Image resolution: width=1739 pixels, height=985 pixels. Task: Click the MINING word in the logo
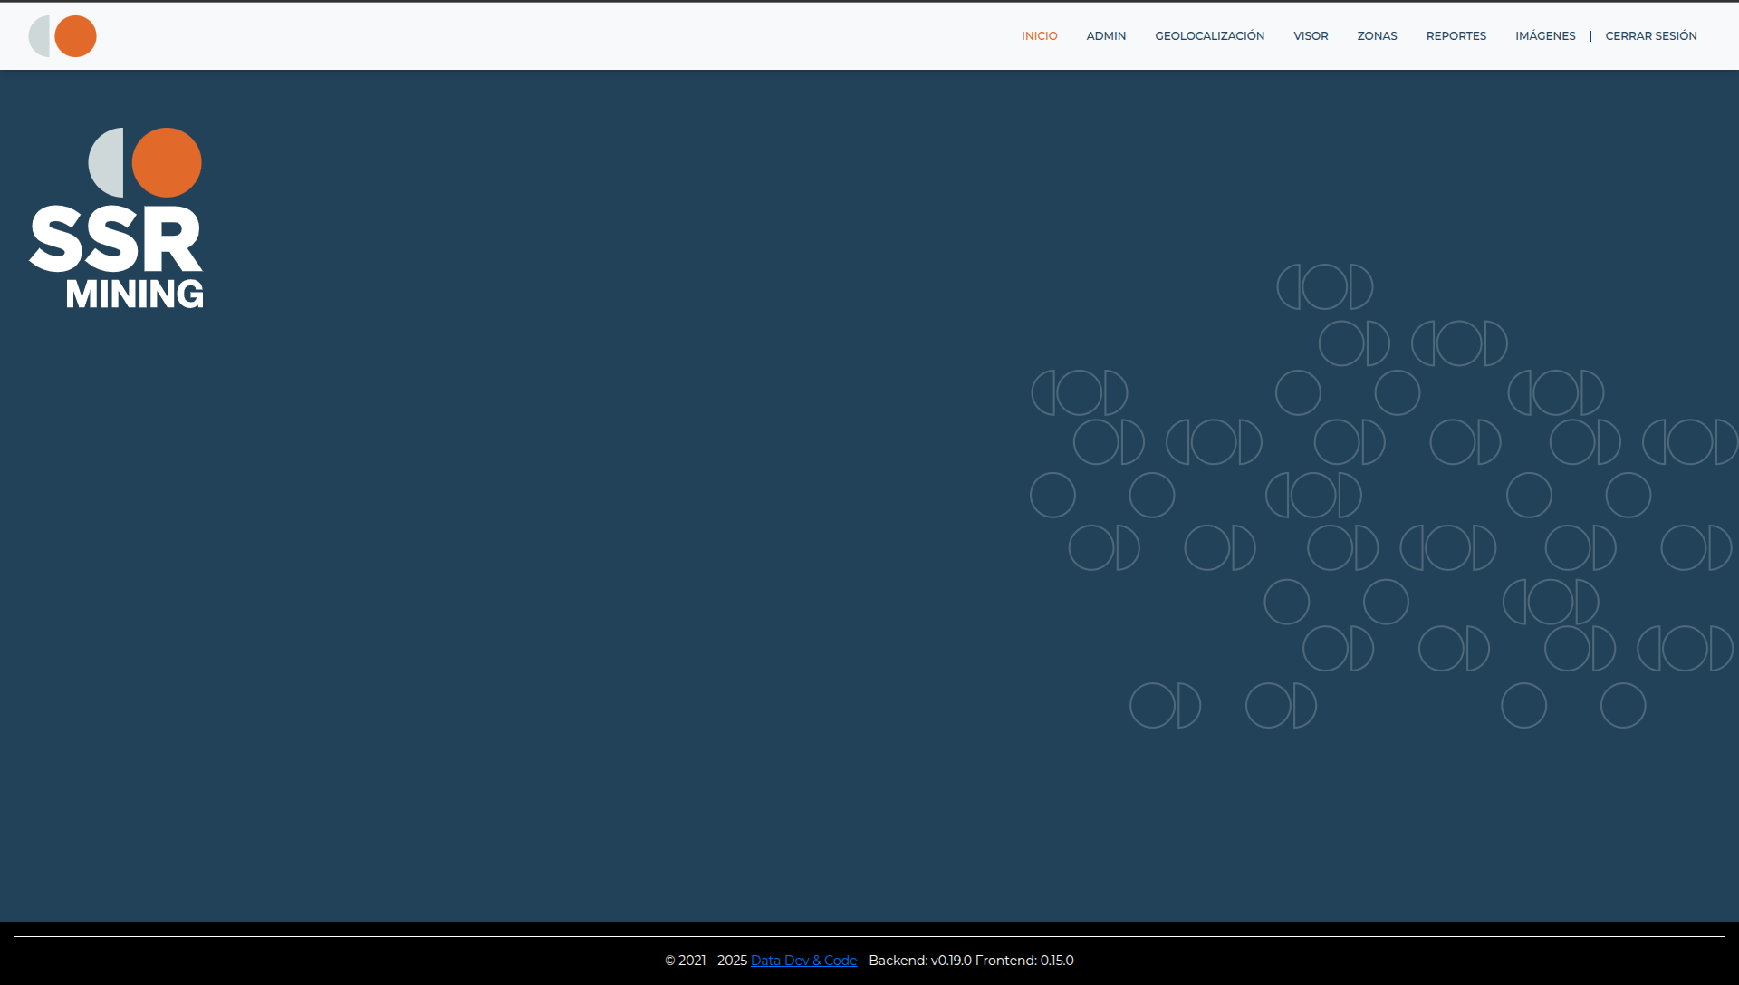[x=135, y=294]
